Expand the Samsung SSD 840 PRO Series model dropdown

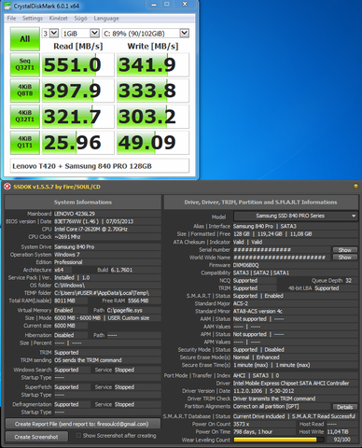(296, 216)
